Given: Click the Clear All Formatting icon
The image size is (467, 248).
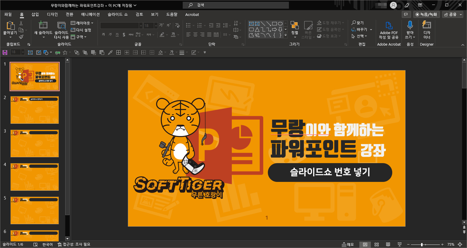Looking at the screenshot, I should (x=177, y=25).
